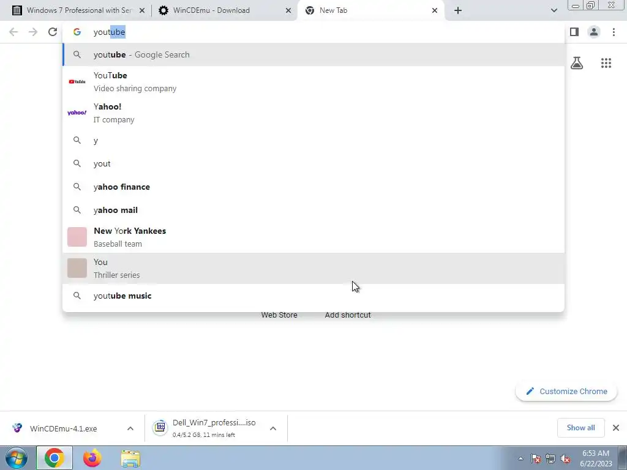Close the Windows 7 Professional tab
The height and width of the screenshot is (470, 627).
coord(142,10)
